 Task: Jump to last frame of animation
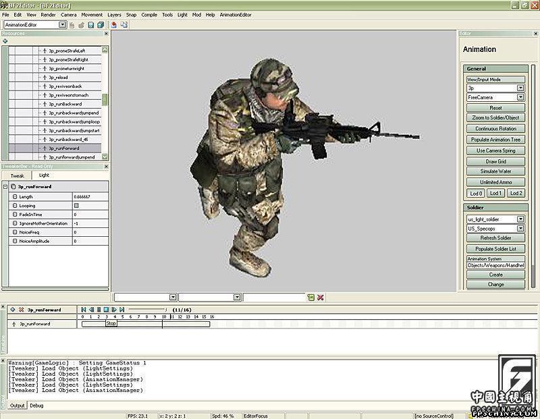click(x=122, y=310)
